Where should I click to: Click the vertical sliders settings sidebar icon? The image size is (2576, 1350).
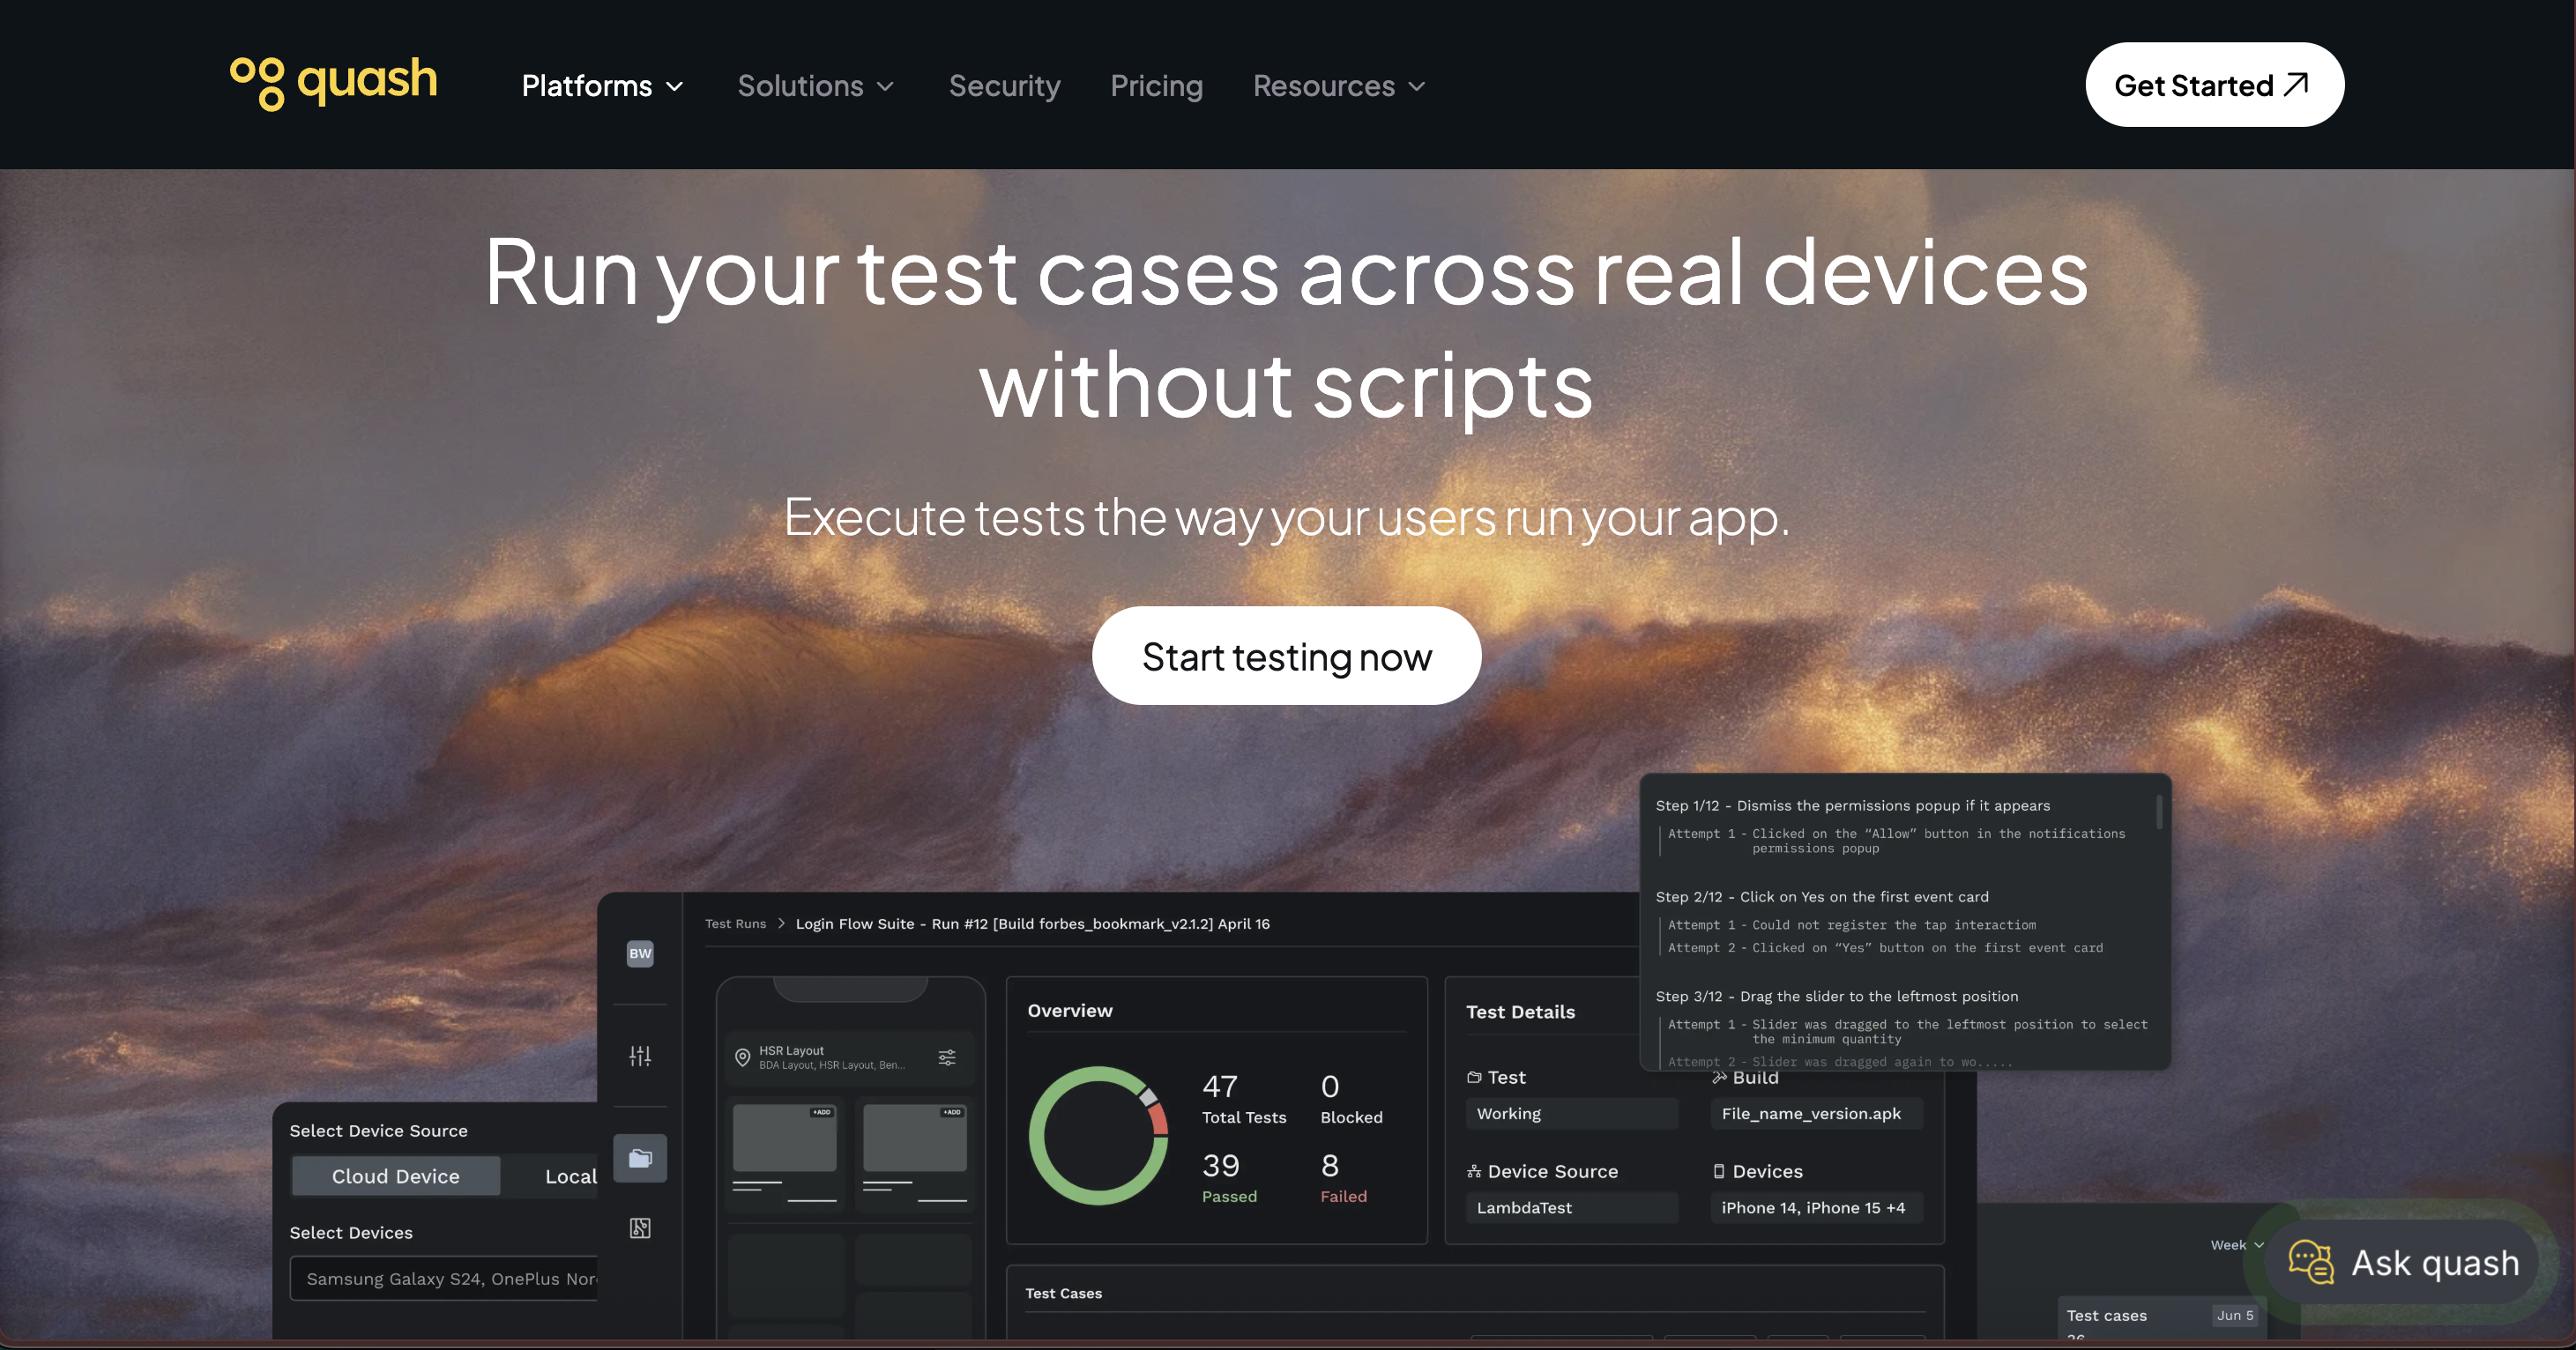click(x=640, y=1055)
